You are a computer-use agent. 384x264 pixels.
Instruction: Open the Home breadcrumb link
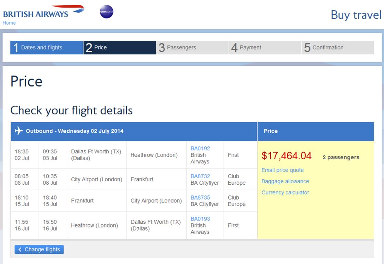9,23
